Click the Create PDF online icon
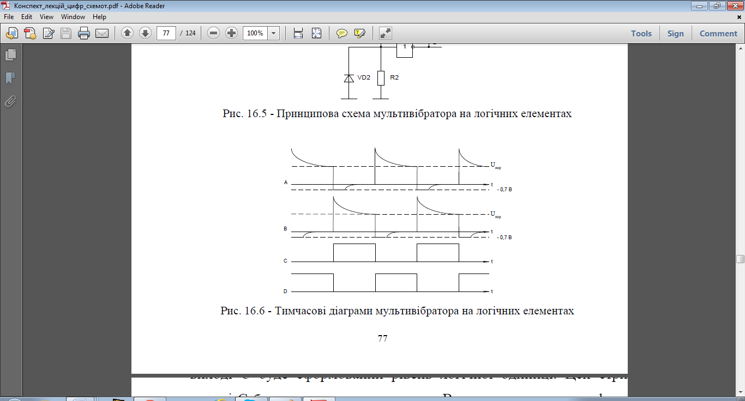The width and height of the screenshot is (745, 401). click(x=12, y=33)
